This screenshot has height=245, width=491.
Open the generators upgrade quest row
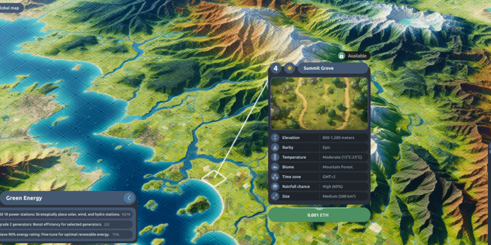click(66, 224)
